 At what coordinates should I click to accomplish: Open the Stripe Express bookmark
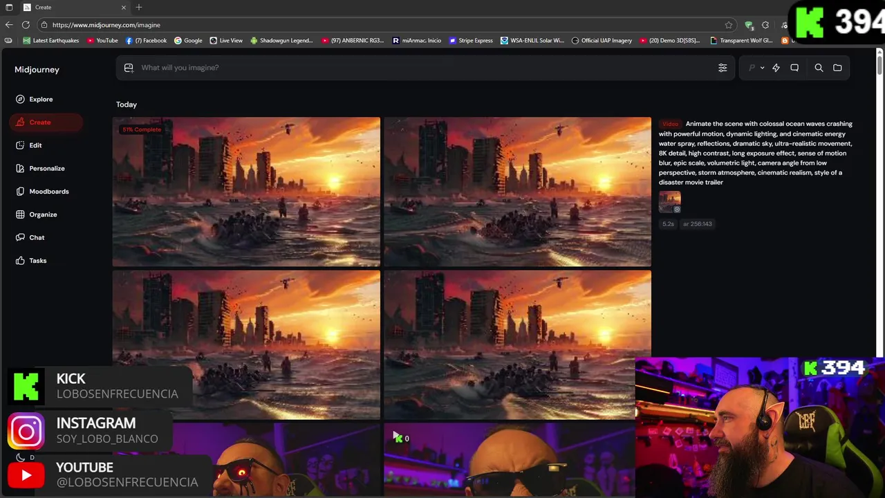point(471,41)
